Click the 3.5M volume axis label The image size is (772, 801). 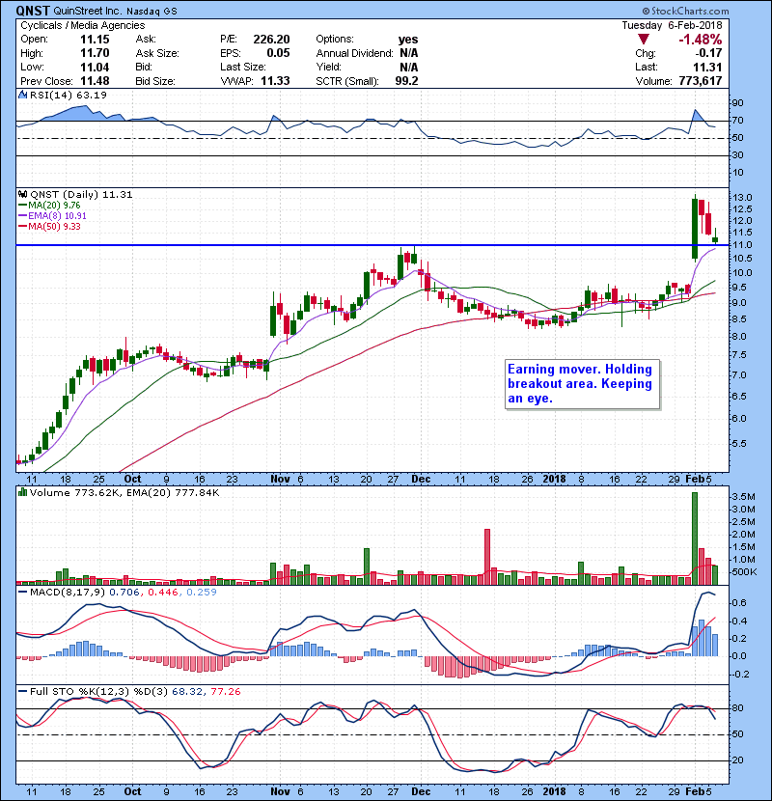click(x=744, y=497)
